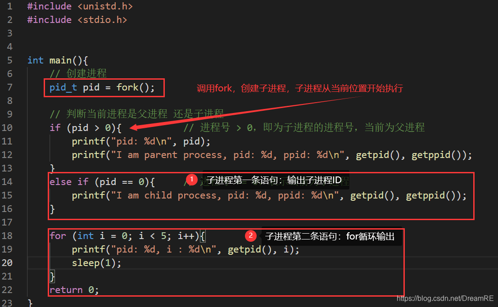Screen dimensions: 498x307
Task: Click 'for (int i = 0; i < 5; i++){'
Action: 128,236
